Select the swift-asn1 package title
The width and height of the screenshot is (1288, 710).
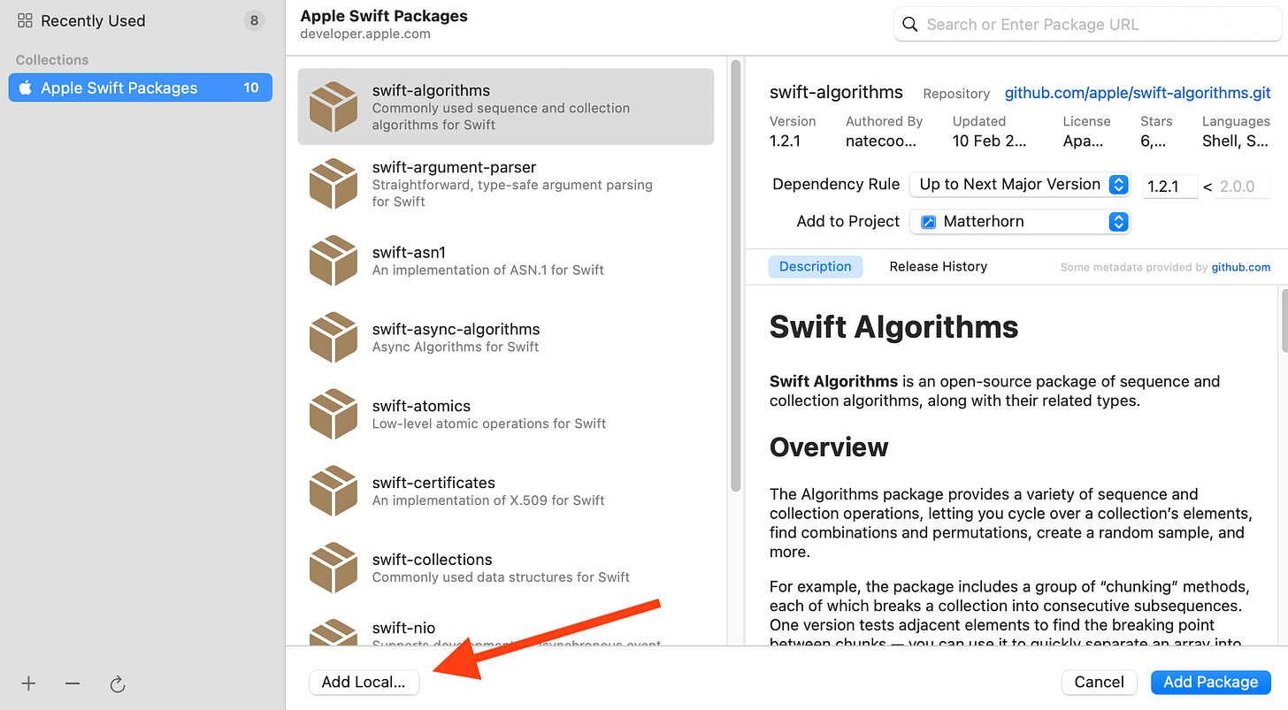[409, 252]
